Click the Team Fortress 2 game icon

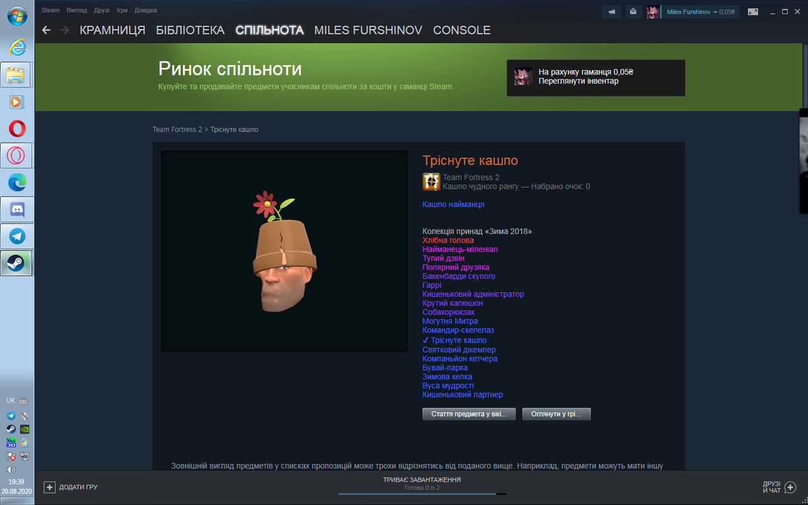pyautogui.click(x=431, y=182)
